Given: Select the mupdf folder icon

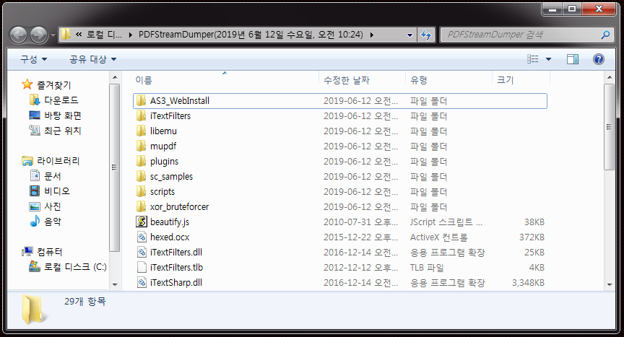Looking at the screenshot, I should click(142, 146).
